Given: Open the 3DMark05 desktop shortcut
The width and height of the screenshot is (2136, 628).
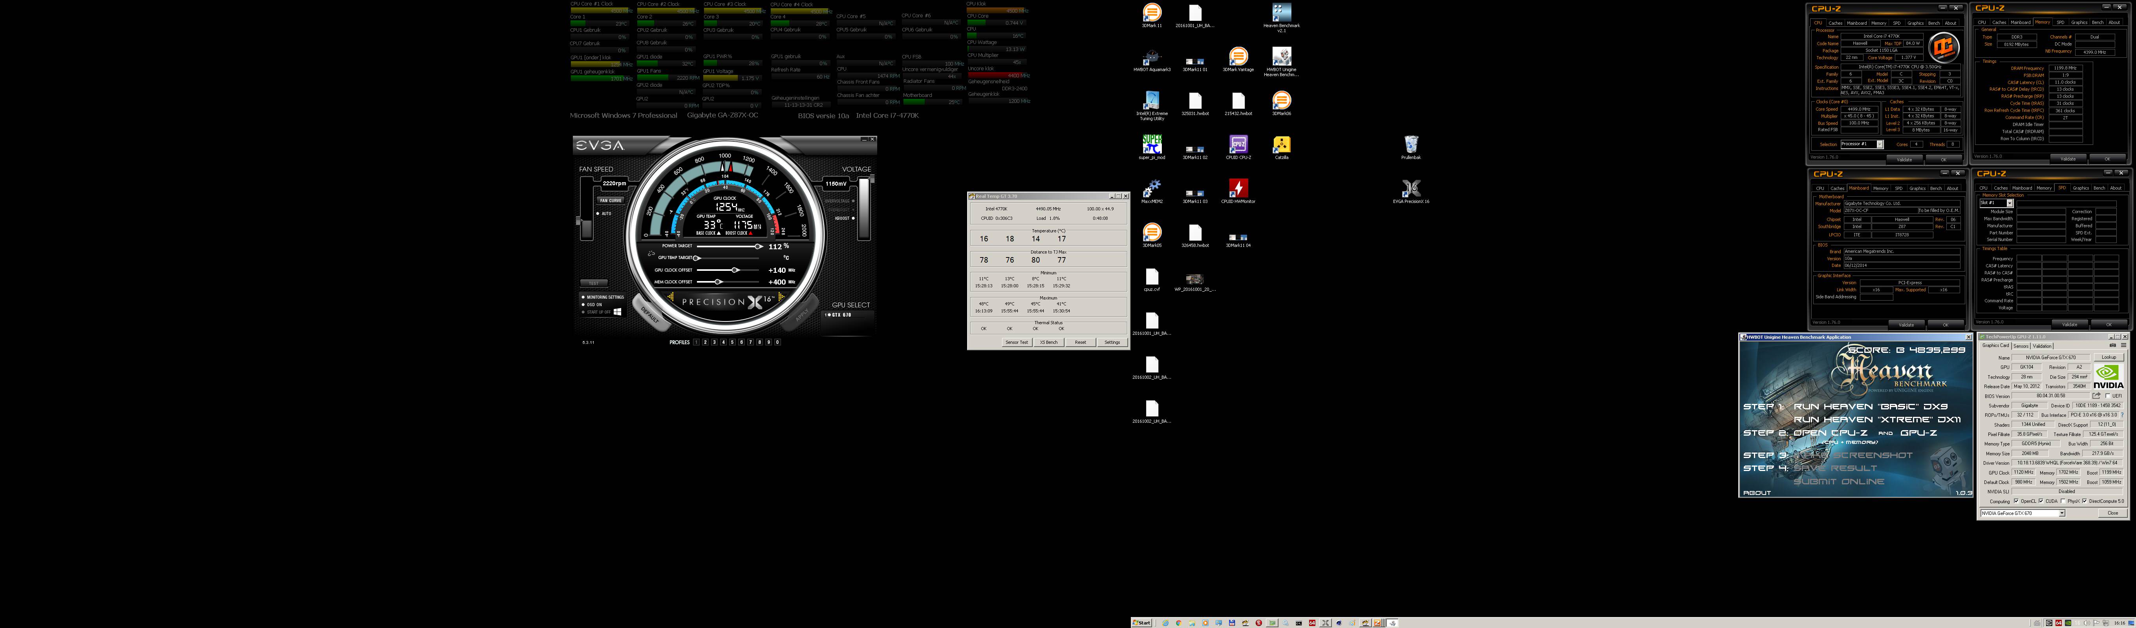Looking at the screenshot, I should (1152, 235).
